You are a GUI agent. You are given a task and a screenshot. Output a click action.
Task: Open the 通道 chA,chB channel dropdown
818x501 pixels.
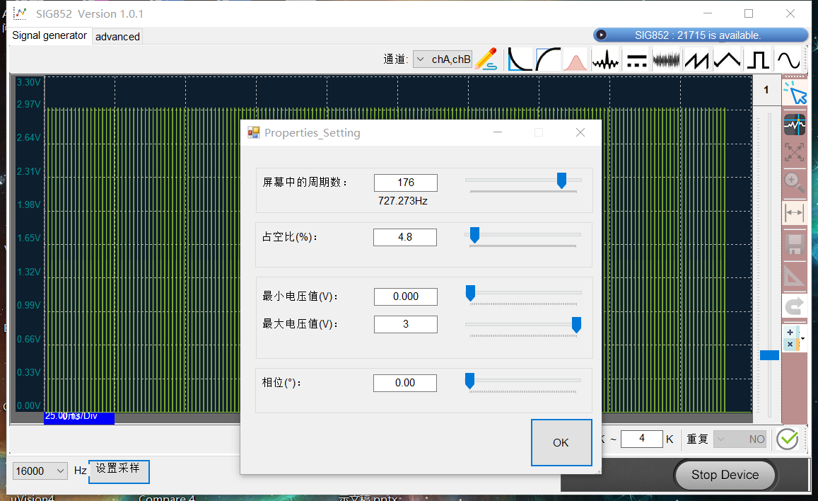(443, 59)
